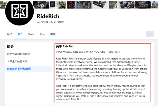Open the three-dot more options button
This screenshot has height=106, width=158.
pyautogui.click(x=150, y=34)
